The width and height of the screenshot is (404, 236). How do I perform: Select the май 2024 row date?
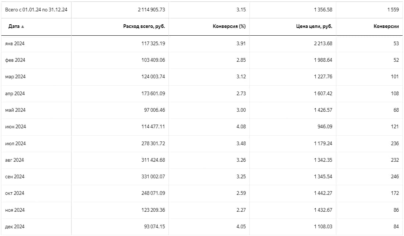pyautogui.click(x=15, y=110)
